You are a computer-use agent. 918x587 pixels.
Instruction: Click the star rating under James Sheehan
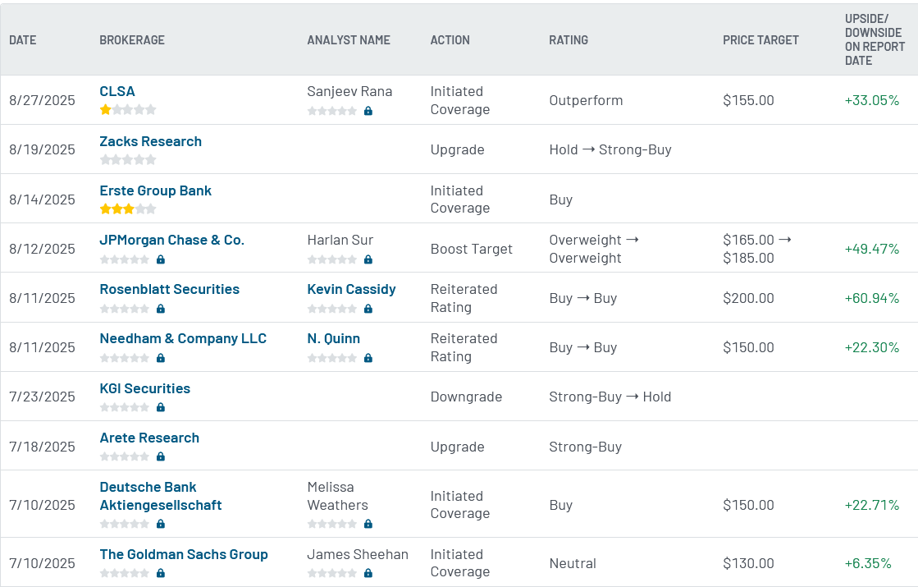tap(332, 573)
